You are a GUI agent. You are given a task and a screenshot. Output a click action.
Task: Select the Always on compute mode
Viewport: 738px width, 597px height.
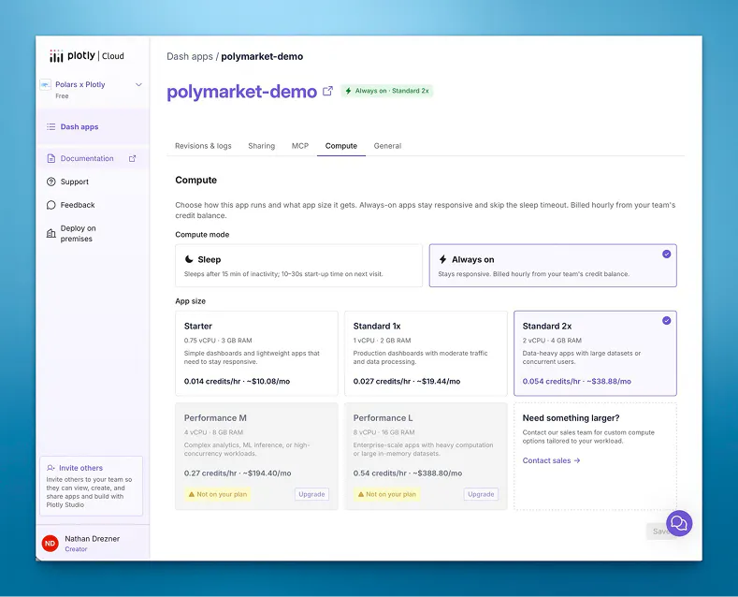pyautogui.click(x=553, y=266)
